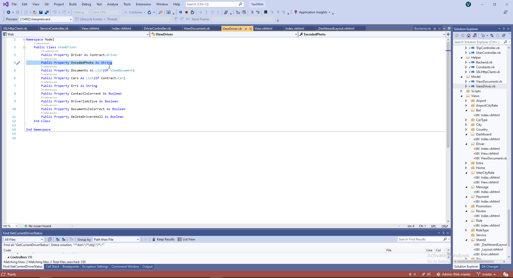513x278 pixels.
Task: Collapse the ViewDriver class outlining block
Action: 24,47
